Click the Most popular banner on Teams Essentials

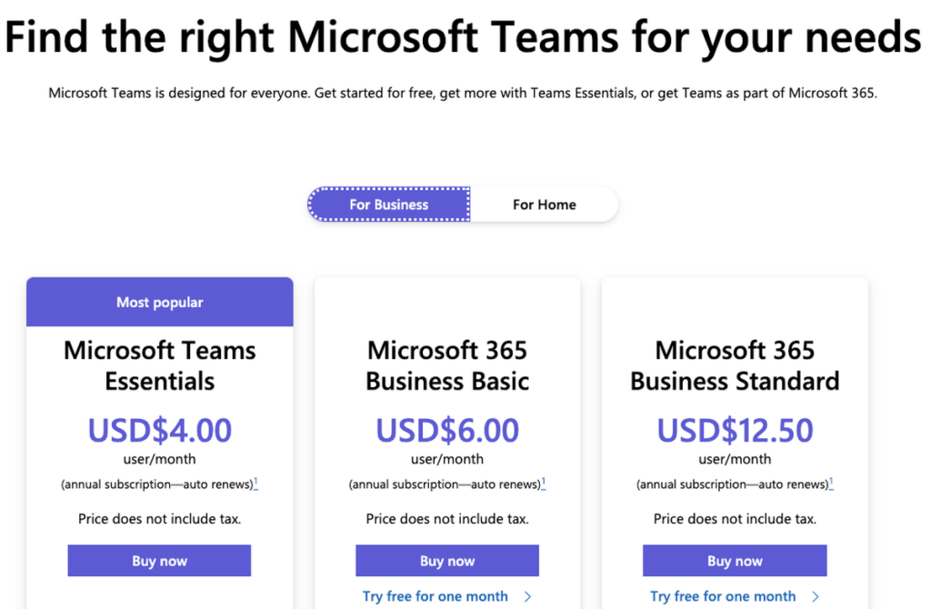pos(159,301)
